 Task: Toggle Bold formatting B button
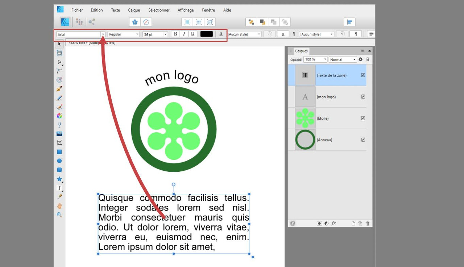(x=176, y=34)
